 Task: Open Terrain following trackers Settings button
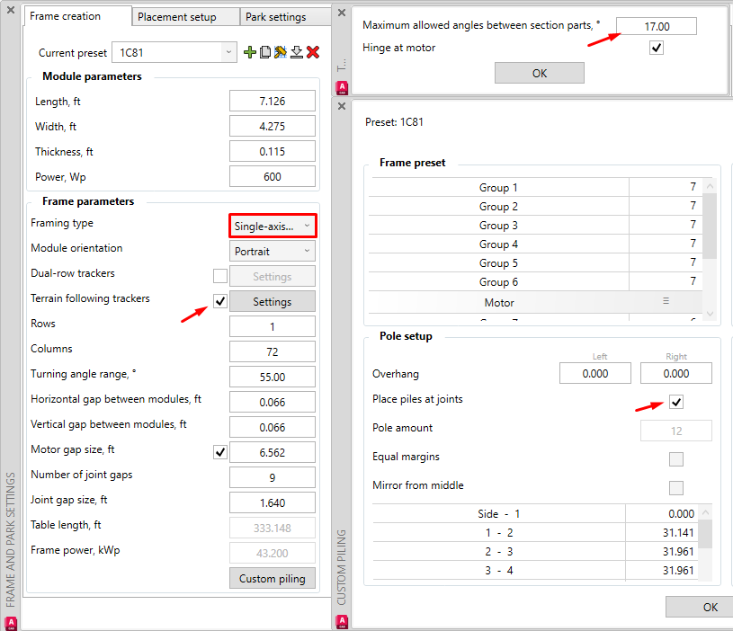point(273,302)
